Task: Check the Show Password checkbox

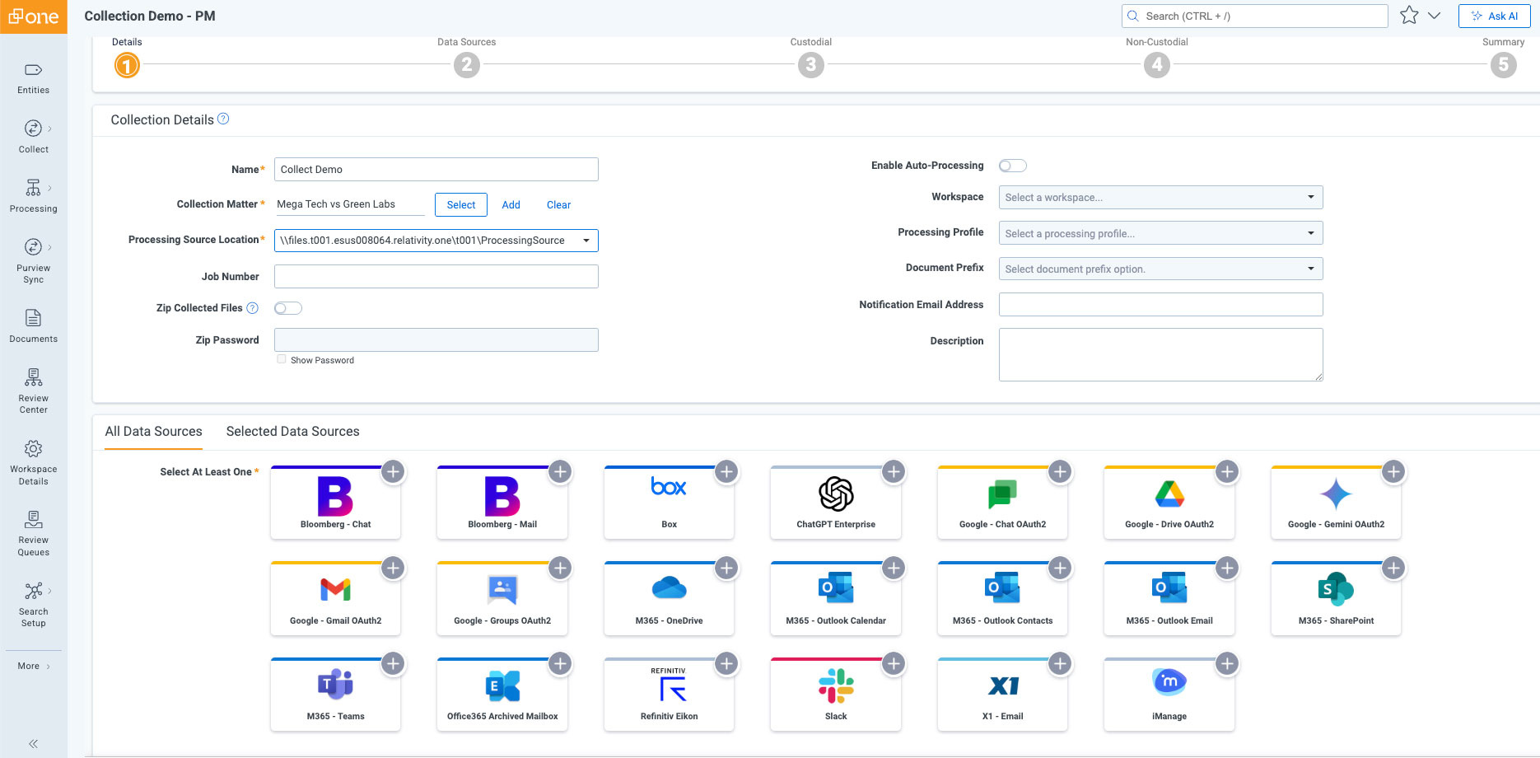Action: (x=282, y=359)
